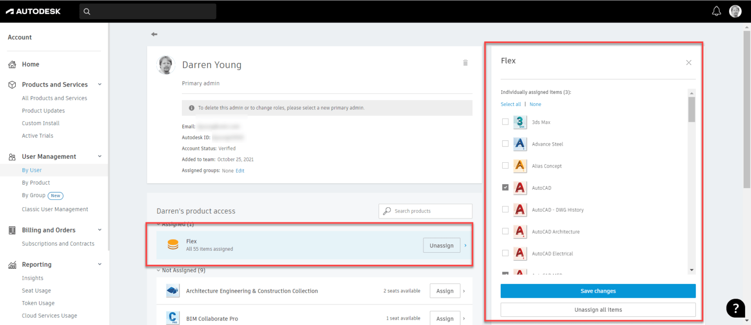751x325 pixels.
Task: Click the Products and Services cube icon
Action: [13, 85]
